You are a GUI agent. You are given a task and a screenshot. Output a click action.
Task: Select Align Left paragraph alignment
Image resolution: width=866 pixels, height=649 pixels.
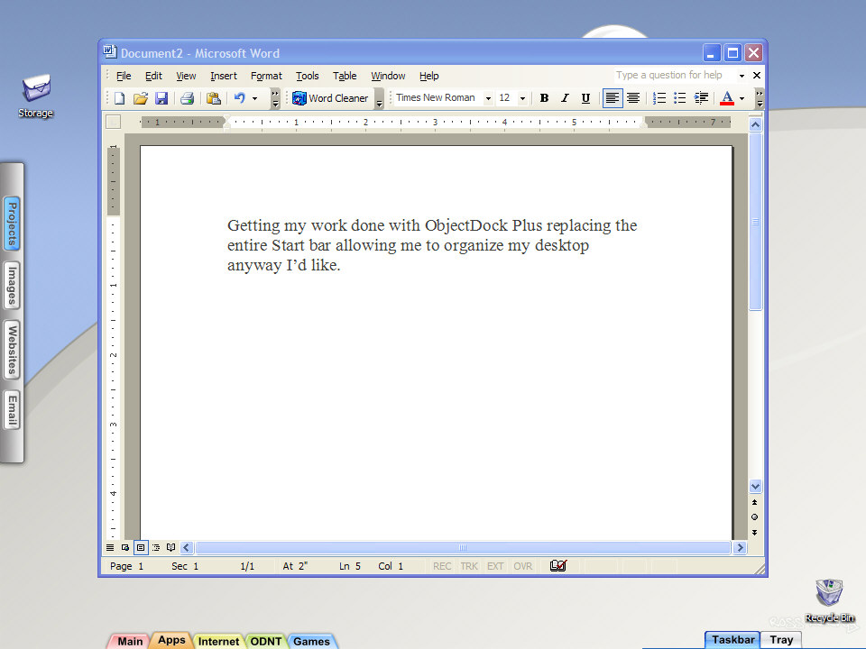(613, 98)
